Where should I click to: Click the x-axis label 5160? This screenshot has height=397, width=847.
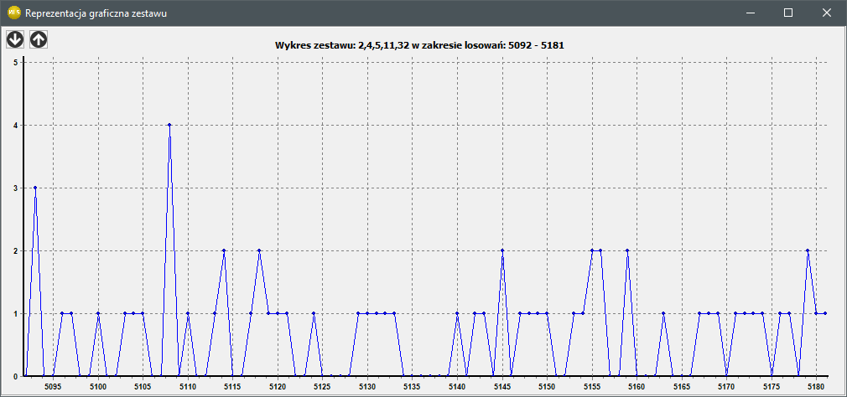tap(637, 387)
